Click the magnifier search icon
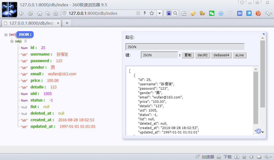 pos(175,13)
